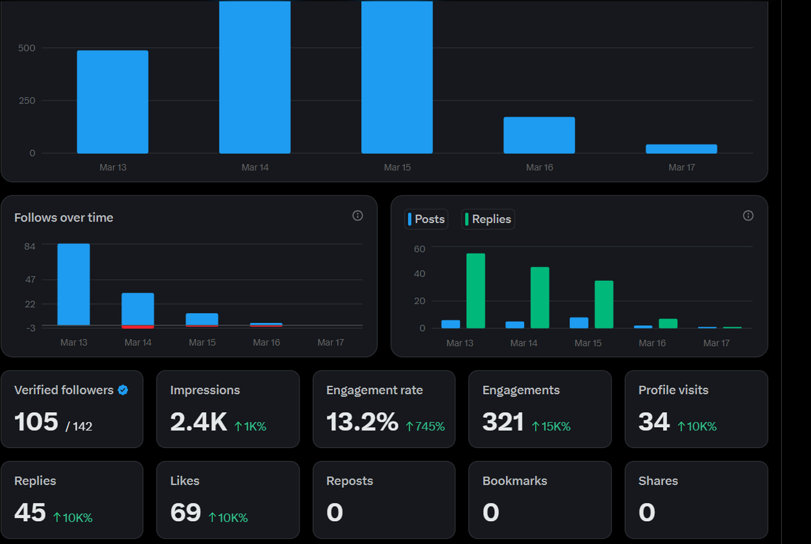Viewport: 811px width, 544px height.
Task: Click the "321" engagements value
Action: click(x=503, y=422)
